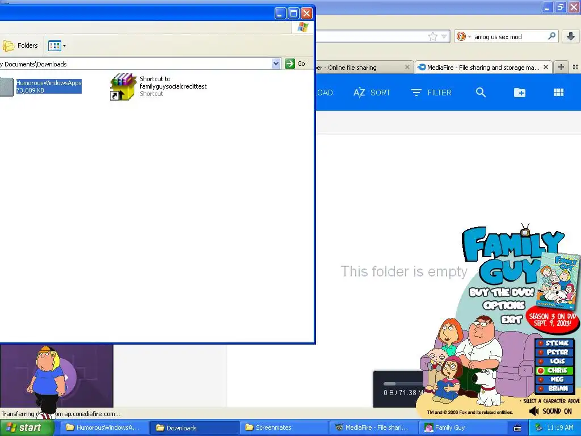Click the Explorer address path field

(135, 64)
